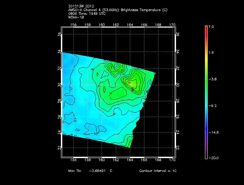Click the '-10' contour label near map bottom

96,134
